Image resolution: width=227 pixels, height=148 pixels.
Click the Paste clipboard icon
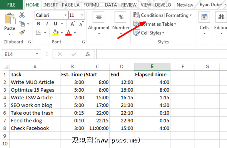10,19
